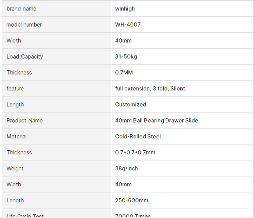254x218 pixels.
Task: Select the "38g/inch" weight value
Action: (x=126, y=168)
